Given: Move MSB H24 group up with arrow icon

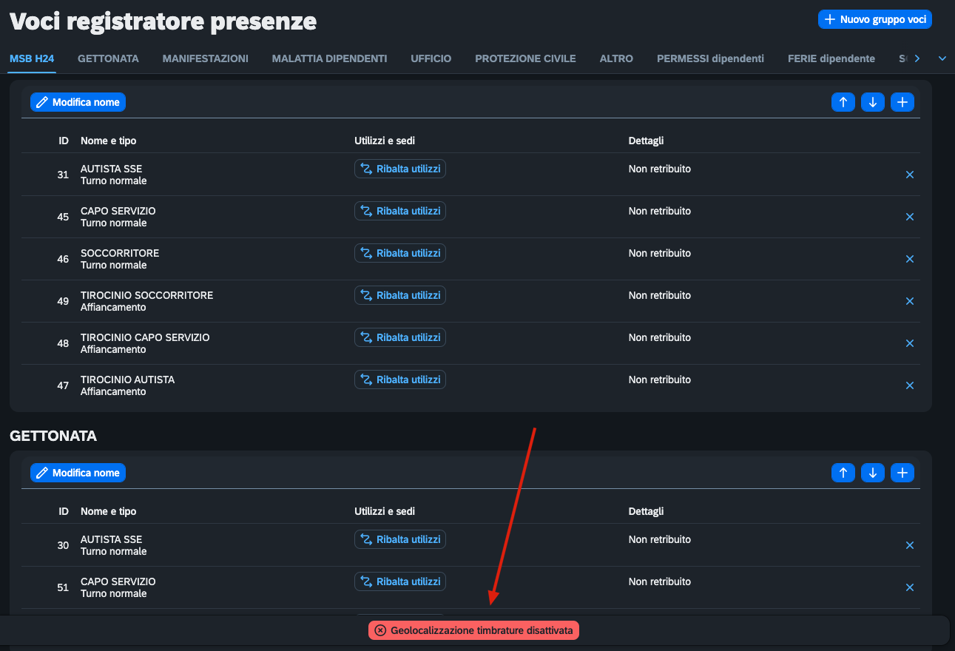Looking at the screenshot, I should (843, 102).
